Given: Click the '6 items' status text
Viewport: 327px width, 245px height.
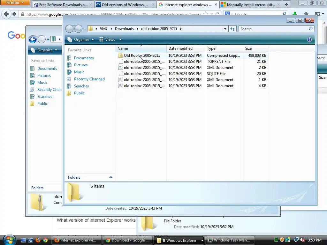Looking at the screenshot, I should point(97,186).
